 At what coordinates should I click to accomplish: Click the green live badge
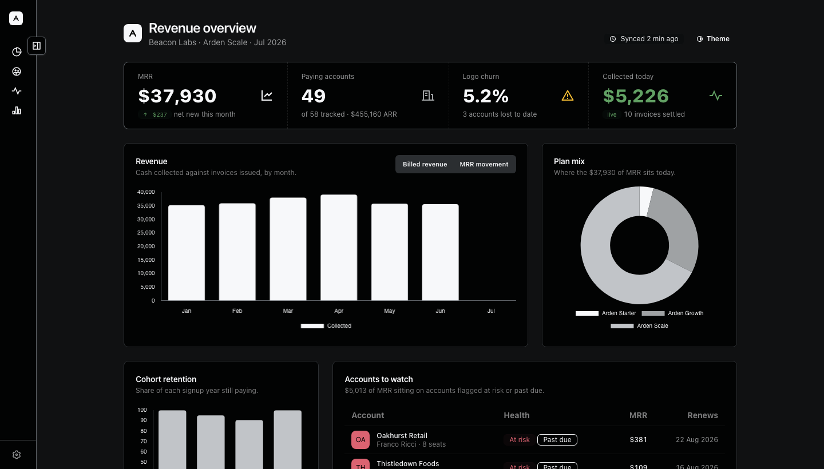pos(612,114)
